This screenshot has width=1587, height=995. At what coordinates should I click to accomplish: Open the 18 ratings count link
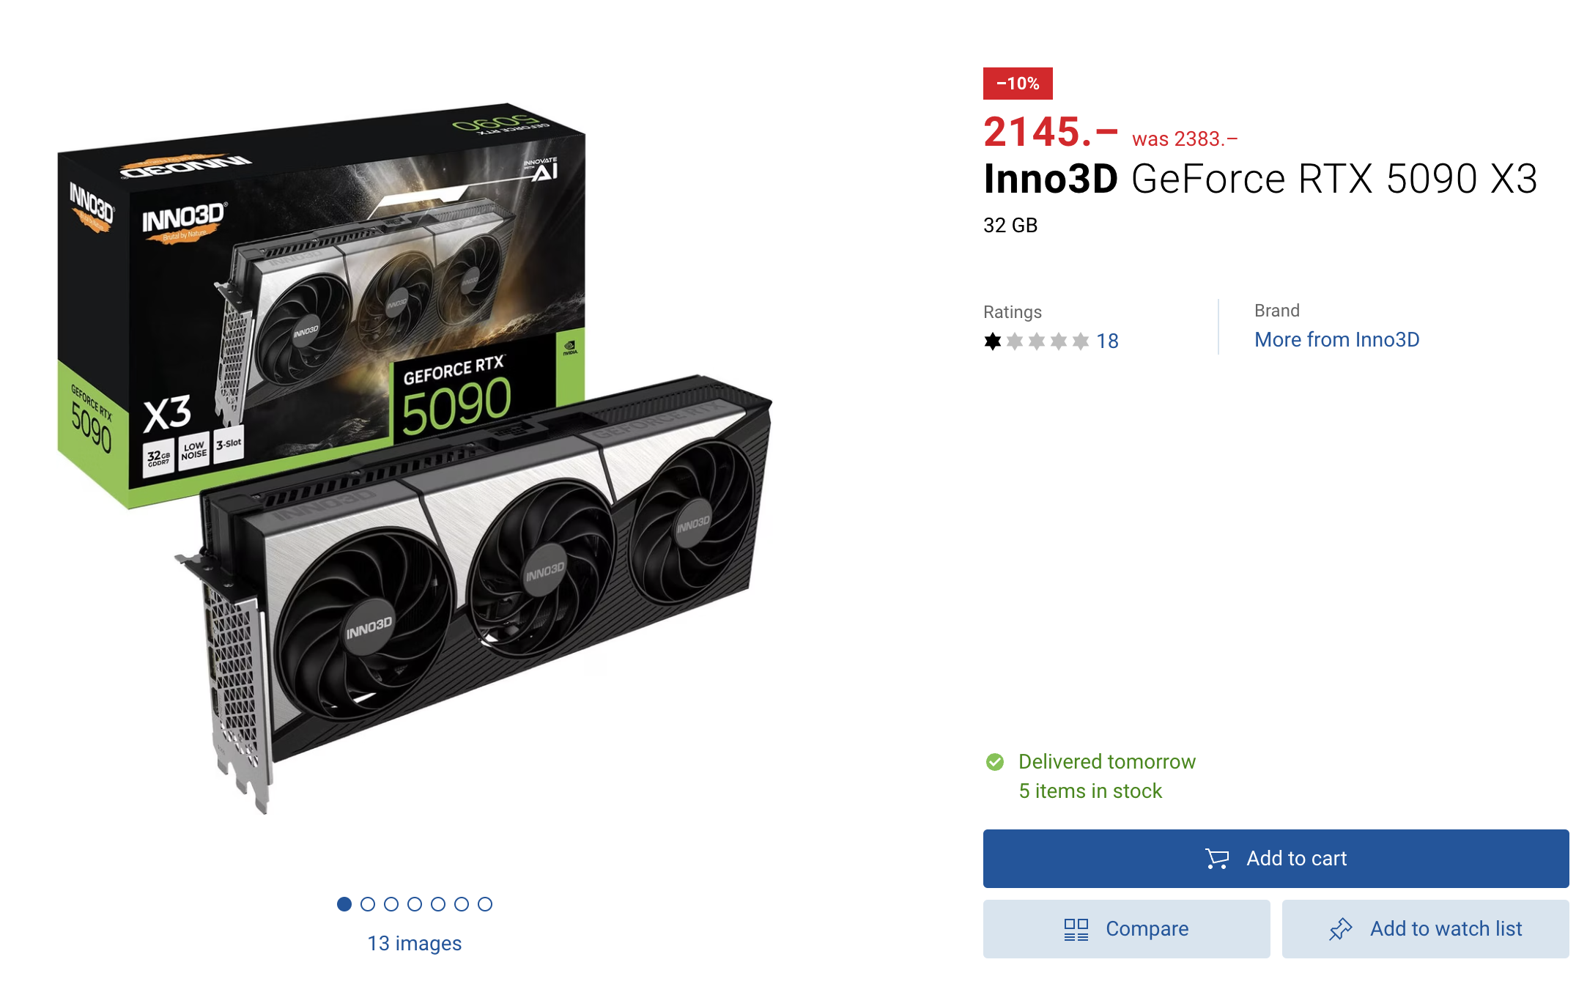pyautogui.click(x=1107, y=341)
